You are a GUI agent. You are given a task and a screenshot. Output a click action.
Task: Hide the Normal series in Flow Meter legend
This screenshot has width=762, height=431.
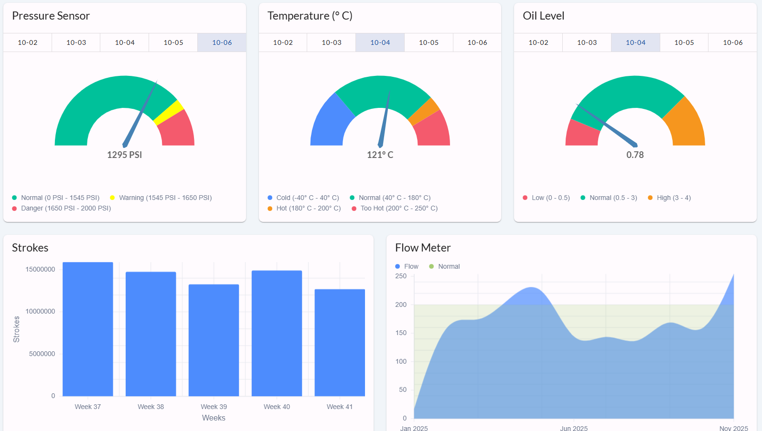click(445, 266)
